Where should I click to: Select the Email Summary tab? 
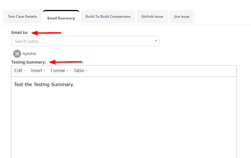pos(61,18)
